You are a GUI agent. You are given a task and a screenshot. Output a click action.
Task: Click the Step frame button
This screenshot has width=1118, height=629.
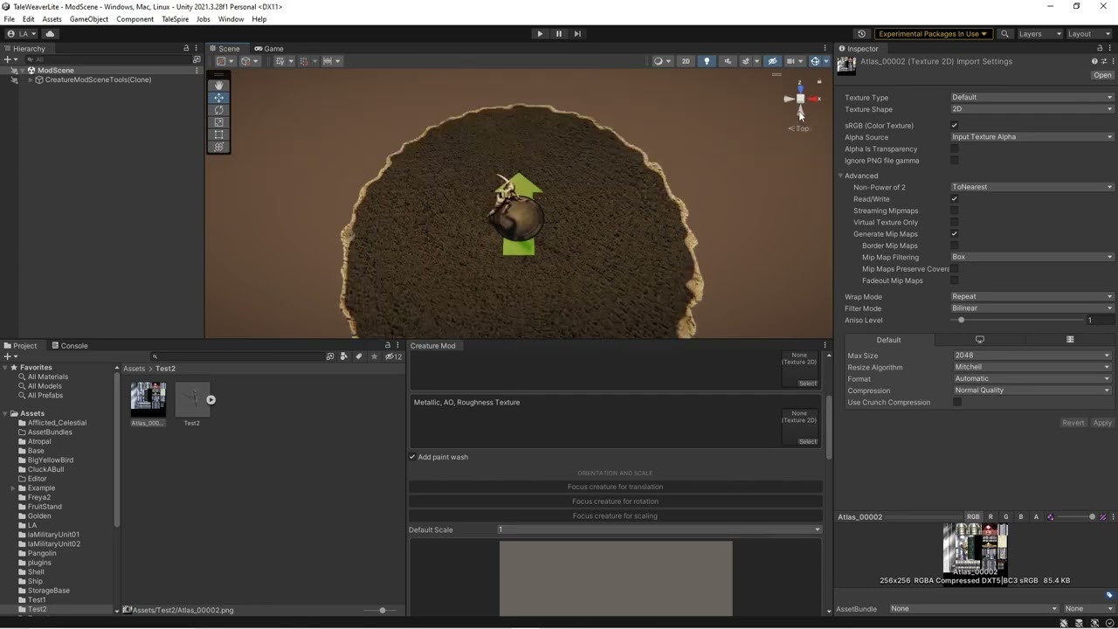pos(577,34)
